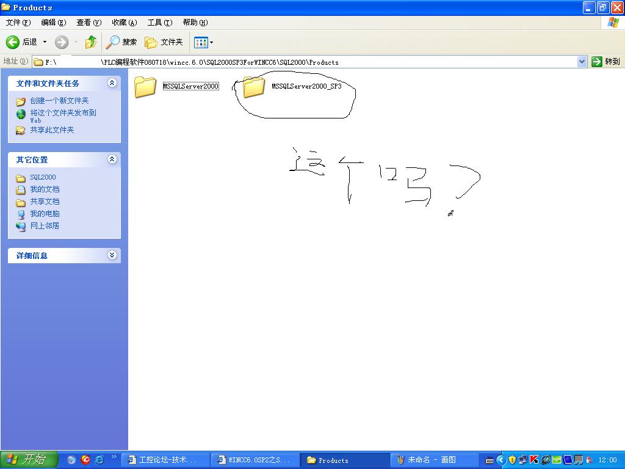Open 我的文档 link
625x469 pixels.
[45, 189]
